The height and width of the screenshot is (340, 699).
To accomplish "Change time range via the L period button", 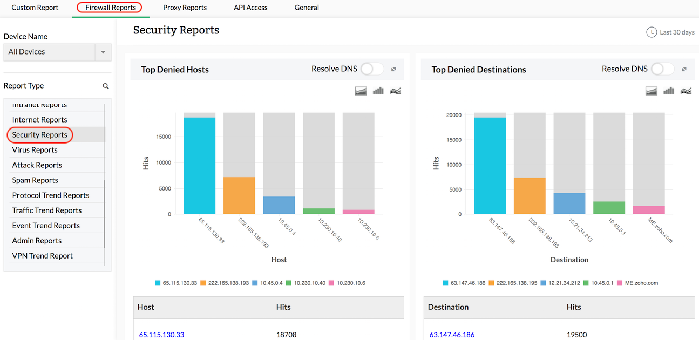I will (652, 32).
